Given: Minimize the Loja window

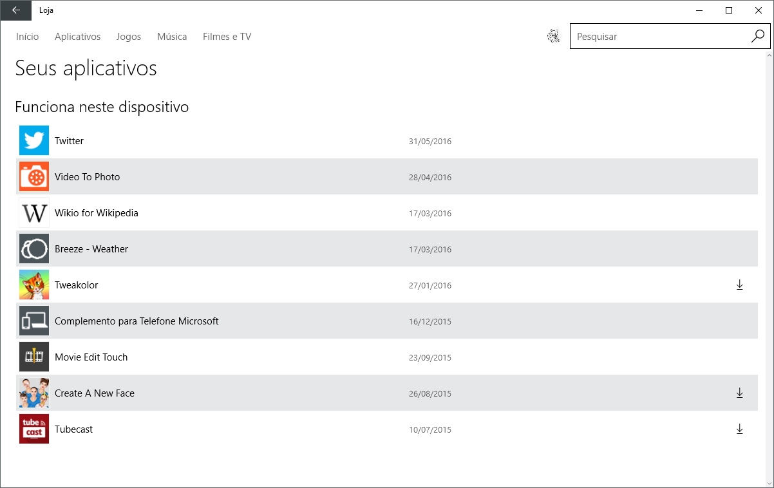Looking at the screenshot, I should (x=699, y=10).
